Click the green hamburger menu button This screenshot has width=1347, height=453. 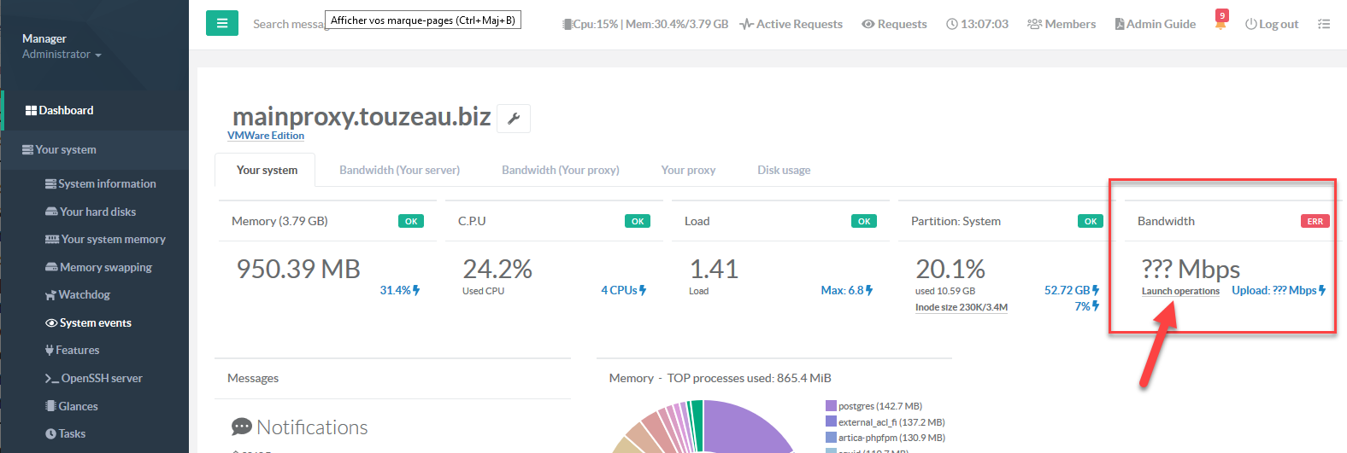pyautogui.click(x=222, y=24)
